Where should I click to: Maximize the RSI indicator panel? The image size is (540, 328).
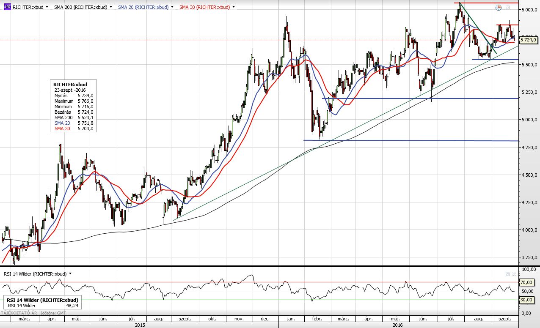pos(507,274)
